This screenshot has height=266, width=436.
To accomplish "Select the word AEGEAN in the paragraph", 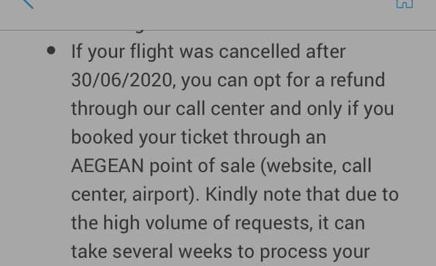I will point(108,166).
